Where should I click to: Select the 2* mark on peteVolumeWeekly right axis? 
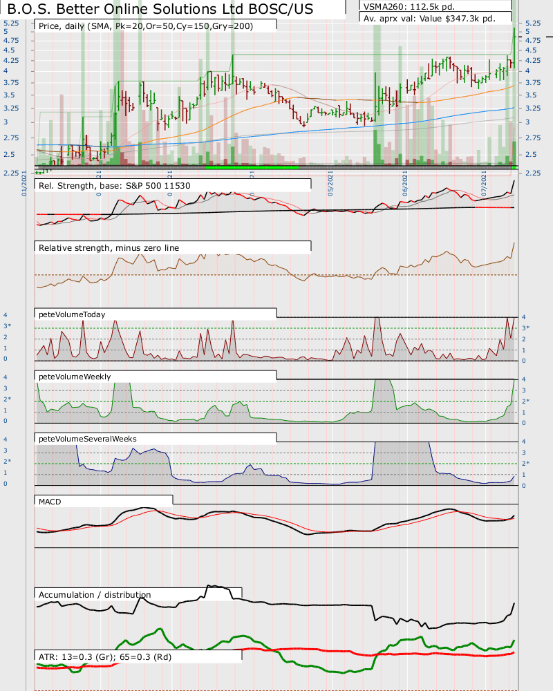pos(525,401)
